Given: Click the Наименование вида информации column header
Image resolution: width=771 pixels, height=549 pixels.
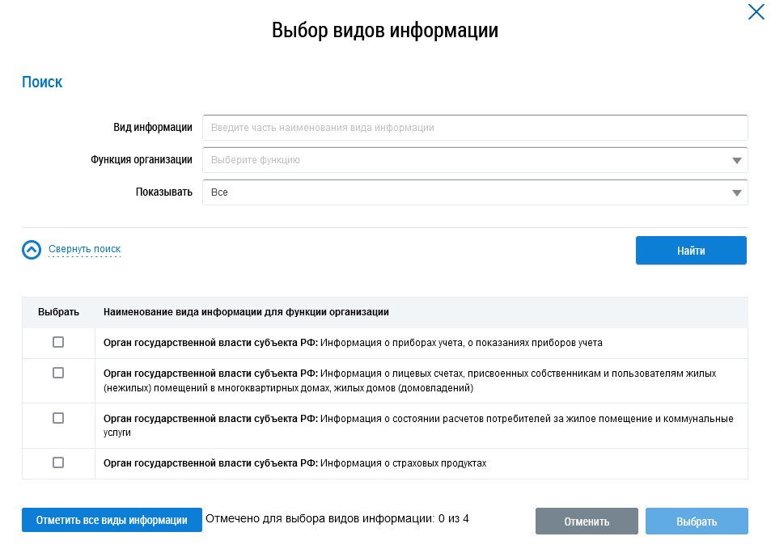Looking at the screenshot, I should click(246, 311).
